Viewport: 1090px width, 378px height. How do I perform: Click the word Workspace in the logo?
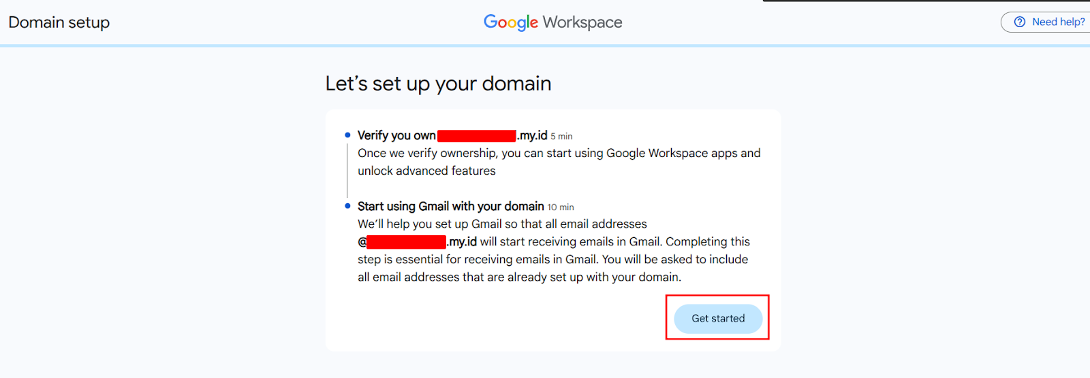click(582, 22)
